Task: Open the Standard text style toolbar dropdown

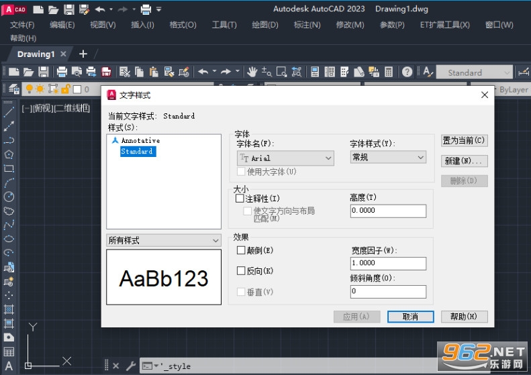Action: pyautogui.click(x=475, y=72)
